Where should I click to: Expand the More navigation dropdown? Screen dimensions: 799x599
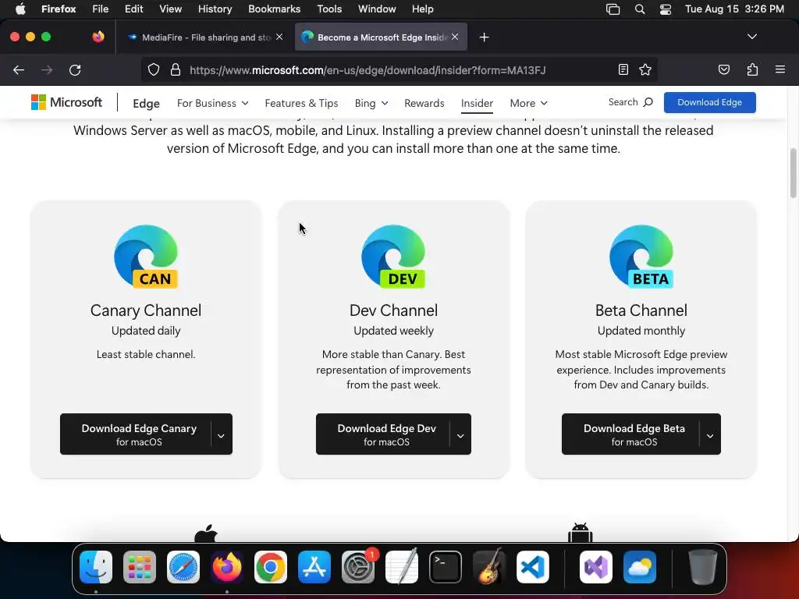[528, 103]
